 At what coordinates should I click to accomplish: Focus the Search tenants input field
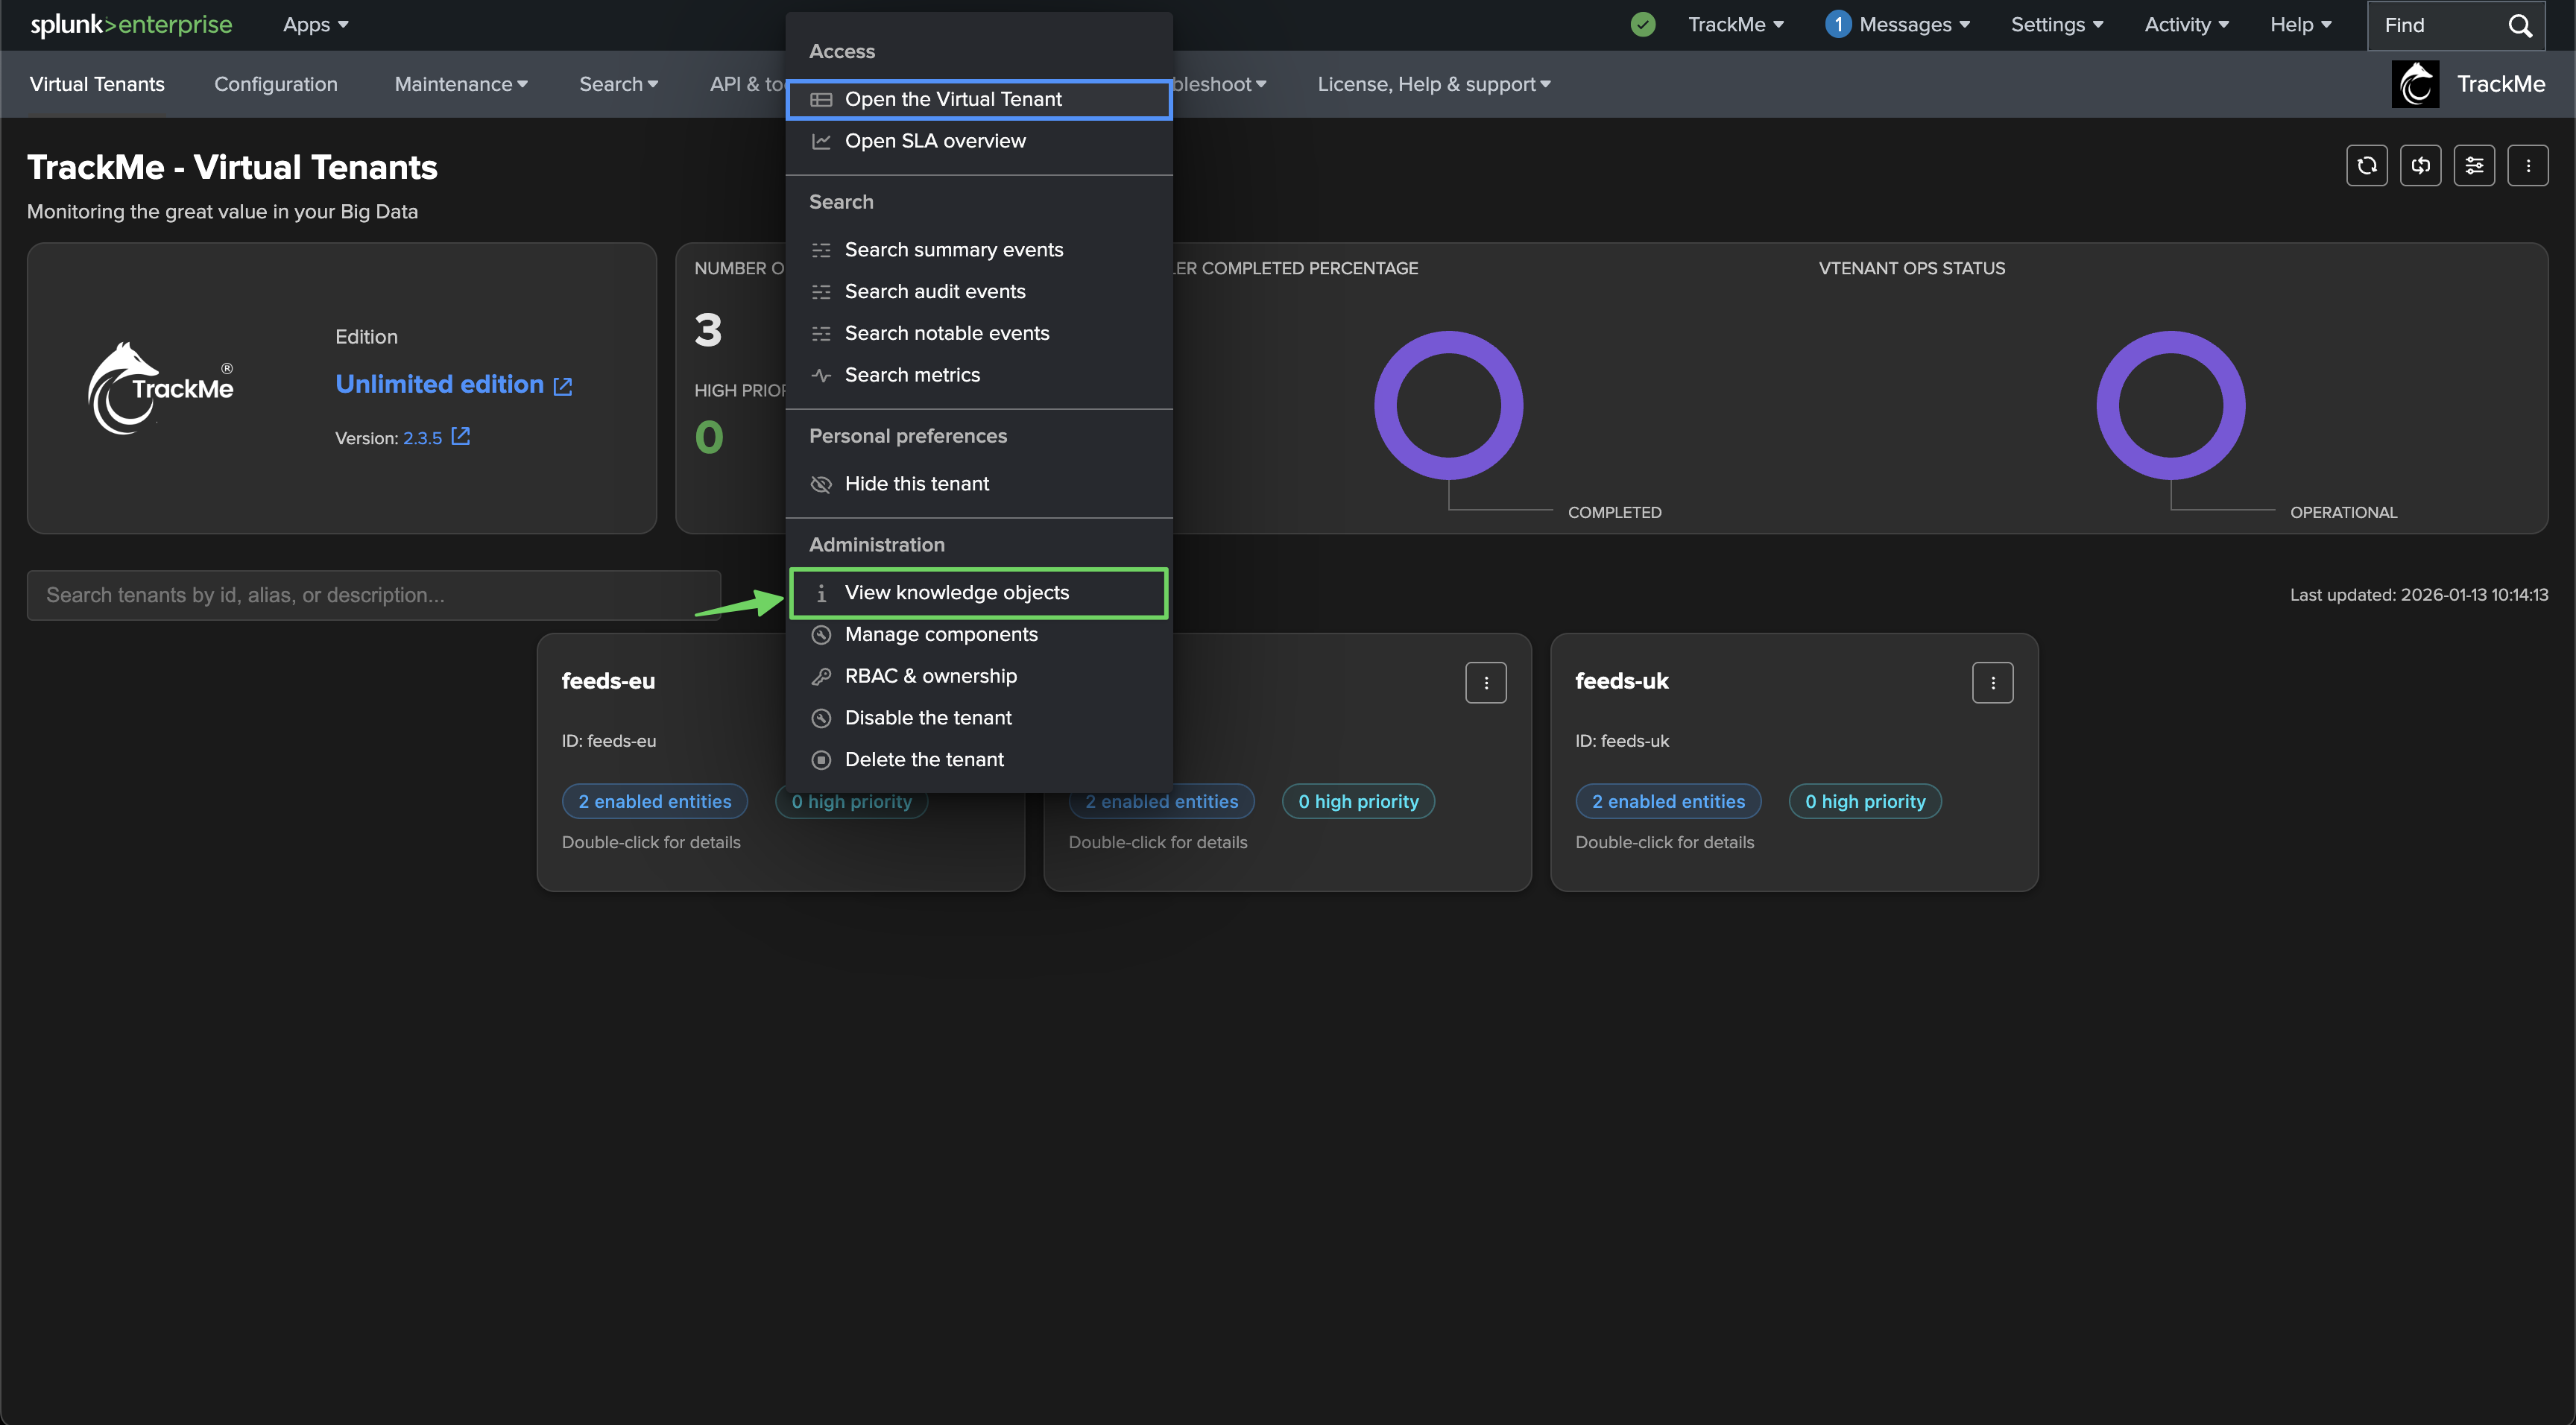pos(373,595)
